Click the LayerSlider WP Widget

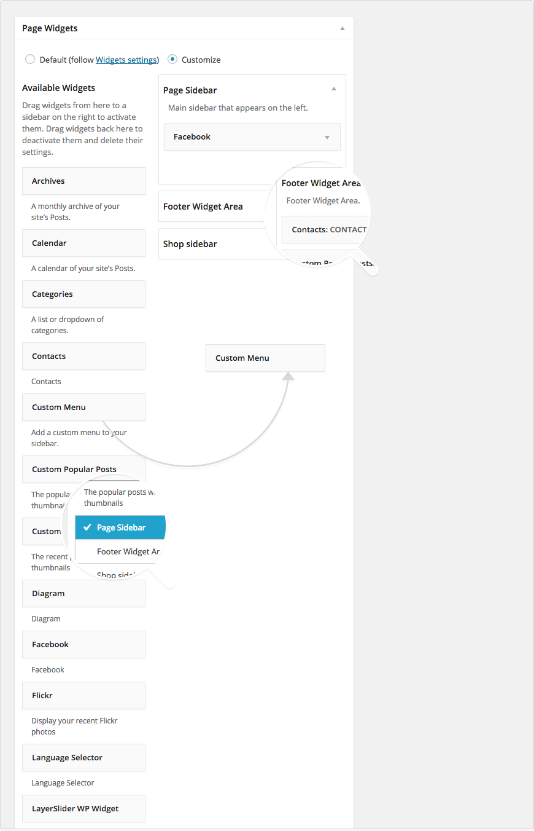pyautogui.click(x=83, y=809)
